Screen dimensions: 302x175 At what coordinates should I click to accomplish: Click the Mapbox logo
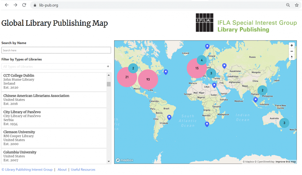(124, 160)
